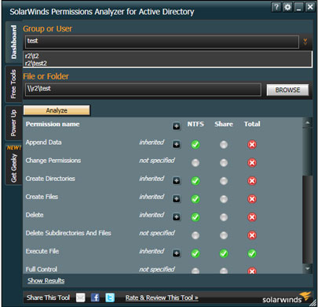The width and height of the screenshot is (318, 307).
Task: Switch to the Free Tools tab
Action: pyautogui.click(x=13, y=84)
